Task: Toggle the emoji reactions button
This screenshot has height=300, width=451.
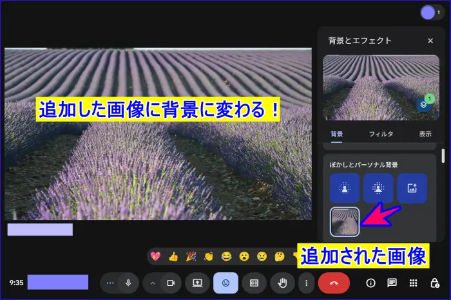Action: (x=225, y=283)
